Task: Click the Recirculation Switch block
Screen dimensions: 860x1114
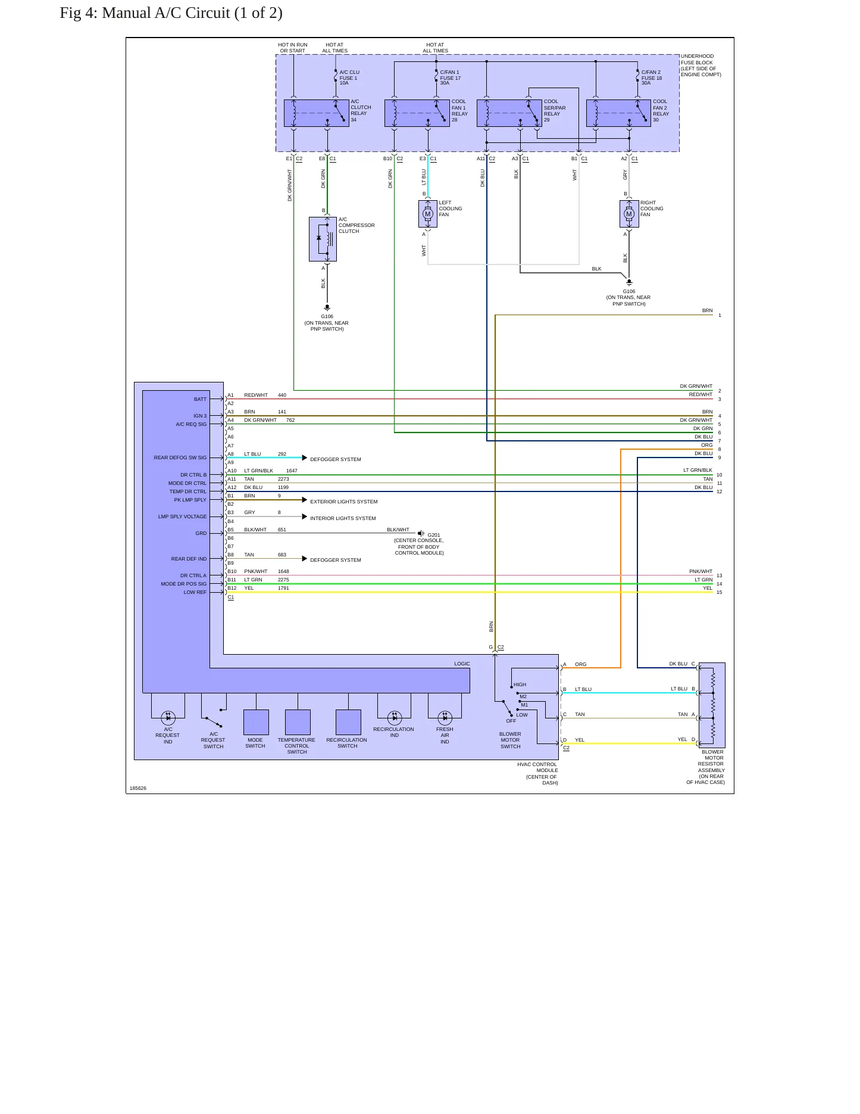Action: point(348,722)
